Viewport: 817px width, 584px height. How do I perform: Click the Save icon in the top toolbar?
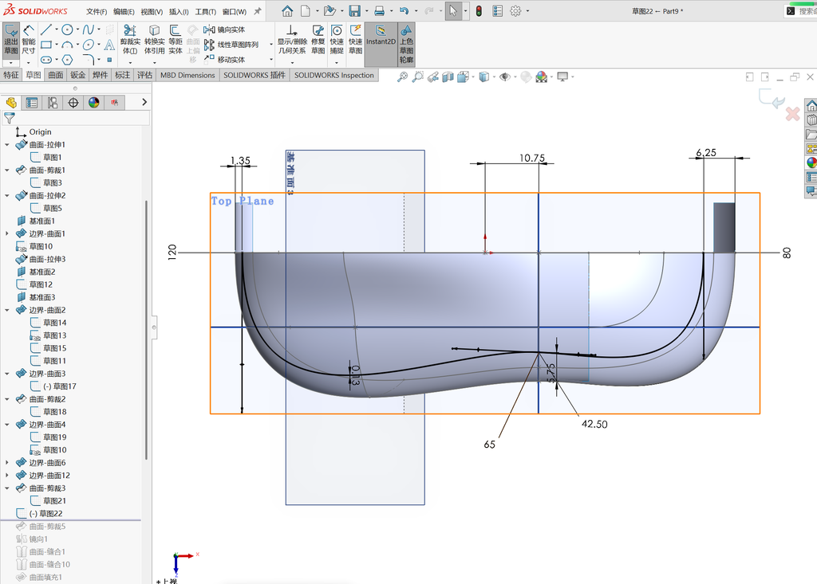[x=354, y=11]
